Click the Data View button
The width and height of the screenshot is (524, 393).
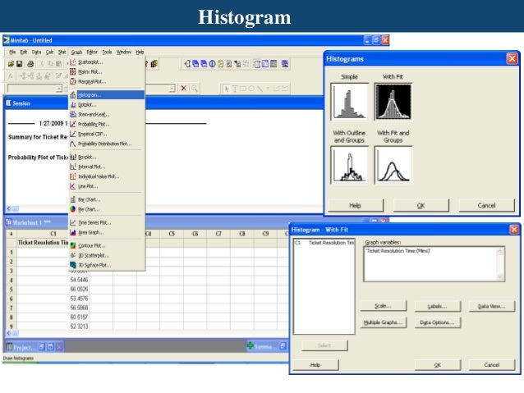pyautogui.click(x=492, y=306)
